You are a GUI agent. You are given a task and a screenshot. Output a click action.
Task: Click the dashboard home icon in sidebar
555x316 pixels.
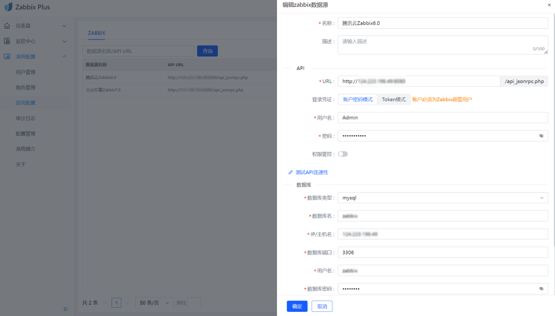tap(7, 26)
